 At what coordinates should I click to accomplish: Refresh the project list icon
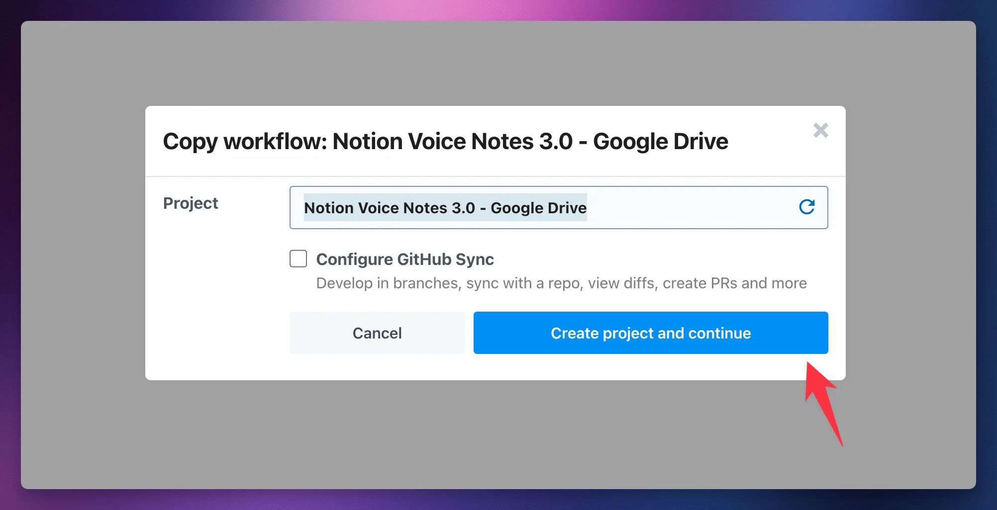tap(806, 207)
